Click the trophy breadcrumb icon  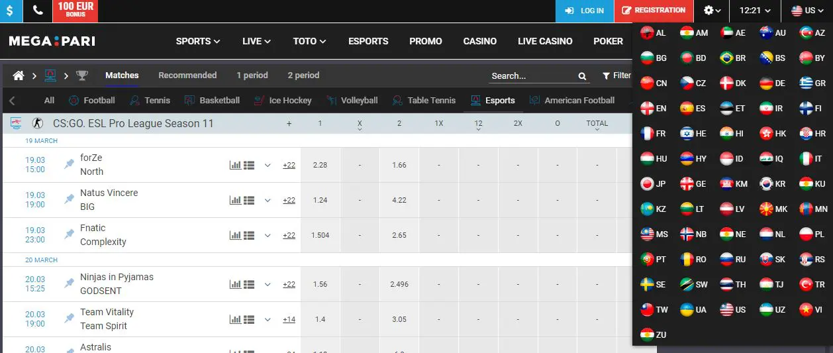pyautogui.click(x=81, y=76)
